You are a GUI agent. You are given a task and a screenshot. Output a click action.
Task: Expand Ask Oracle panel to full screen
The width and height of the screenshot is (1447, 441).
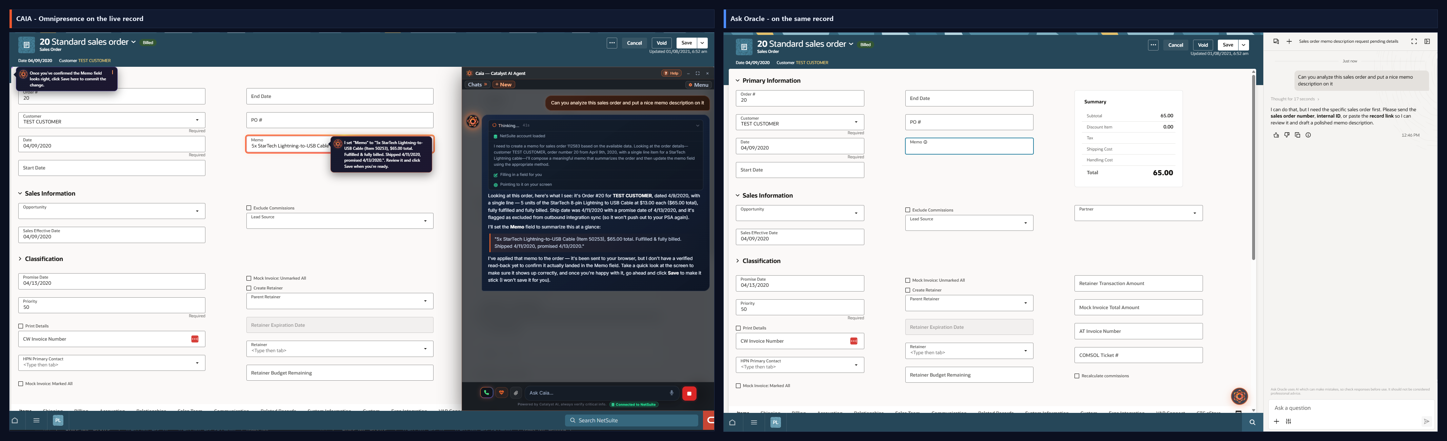1414,41
